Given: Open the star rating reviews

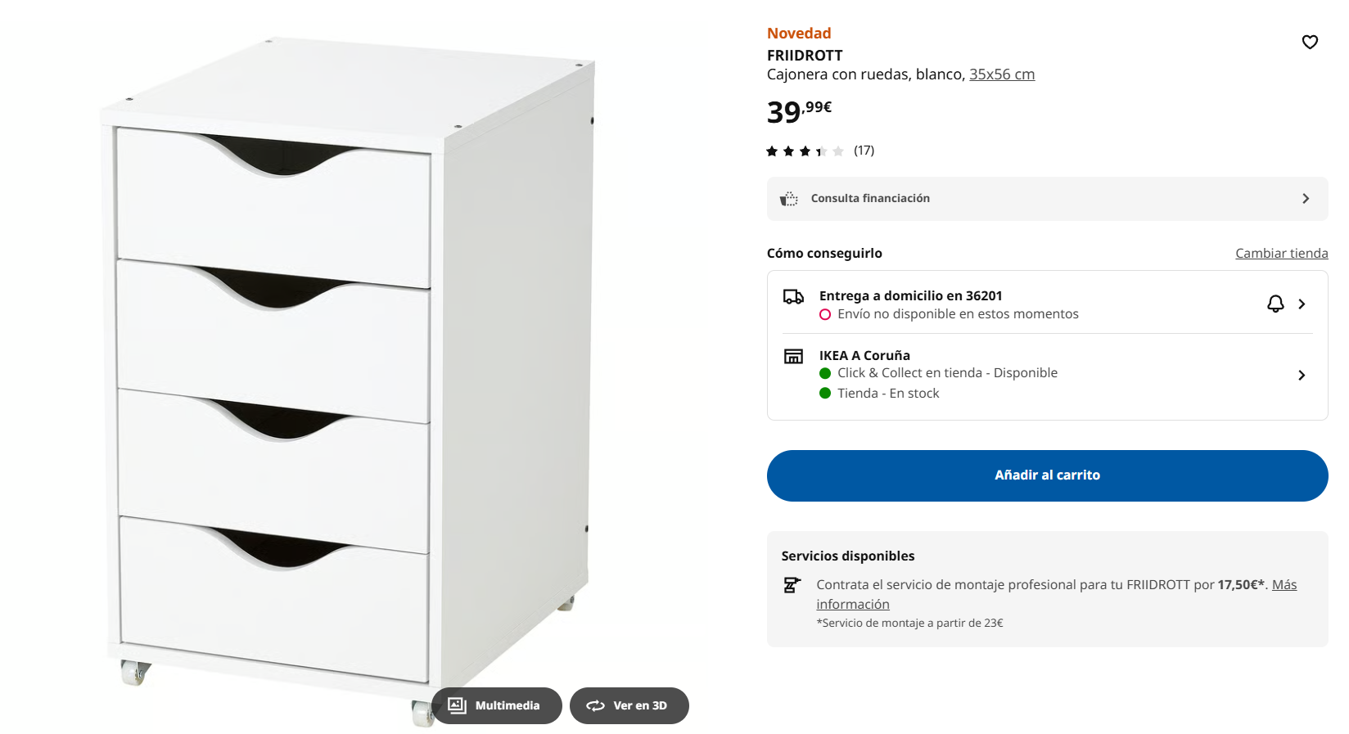Looking at the screenshot, I should [x=805, y=151].
